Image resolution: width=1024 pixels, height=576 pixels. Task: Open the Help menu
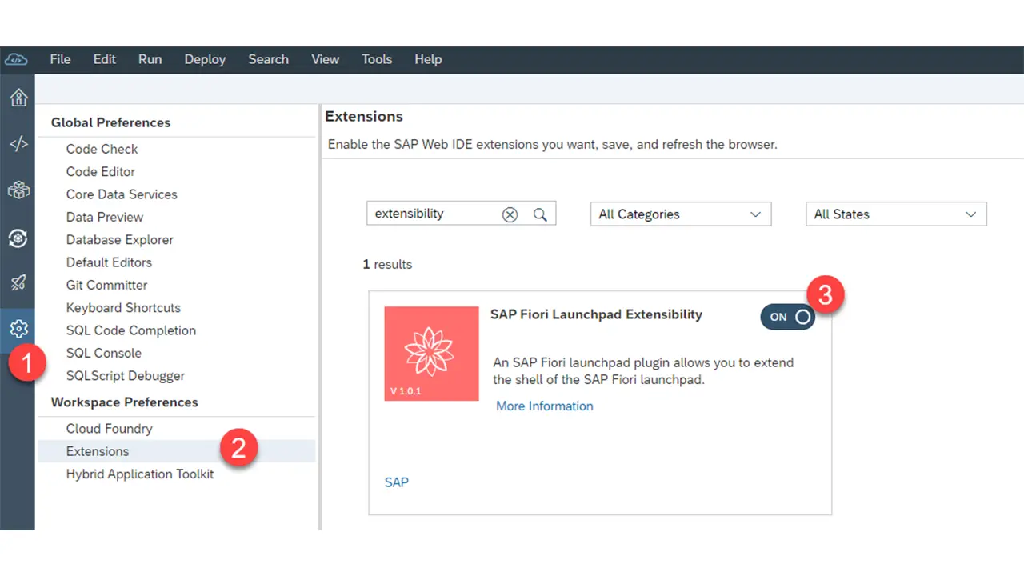click(428, 59)
